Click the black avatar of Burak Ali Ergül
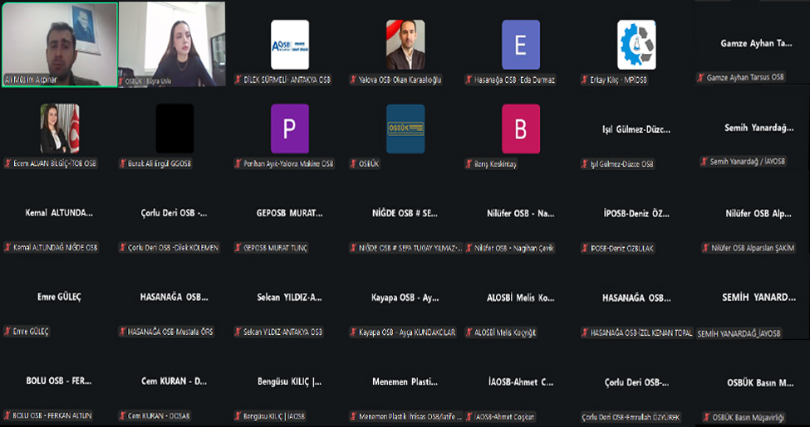Image resolution: width=810 pixels, height=427 pixels. (174, 129)
